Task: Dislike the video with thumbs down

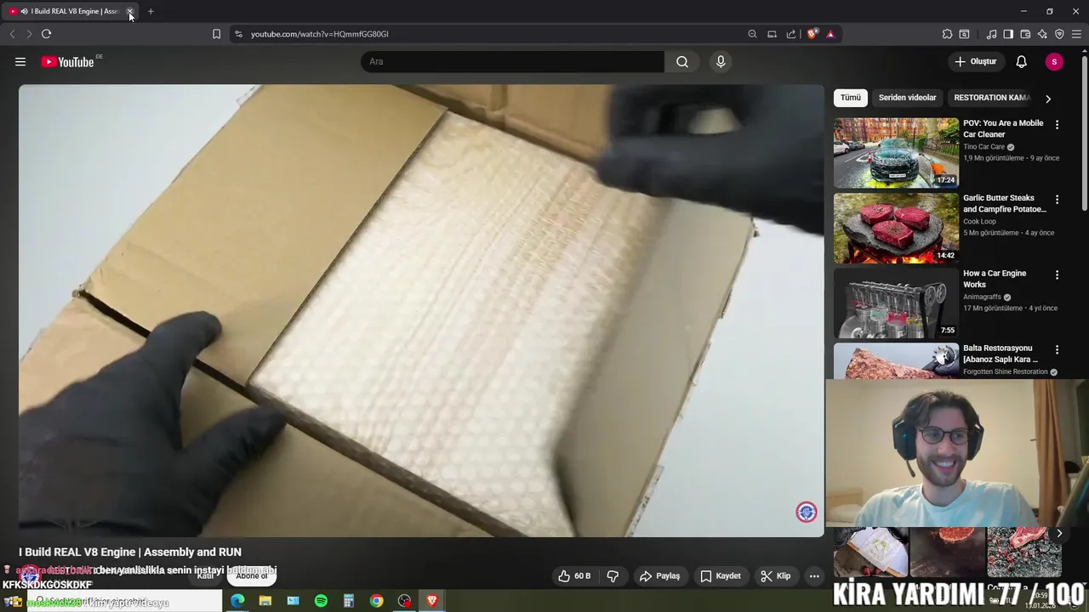Action: pos(613,576)
